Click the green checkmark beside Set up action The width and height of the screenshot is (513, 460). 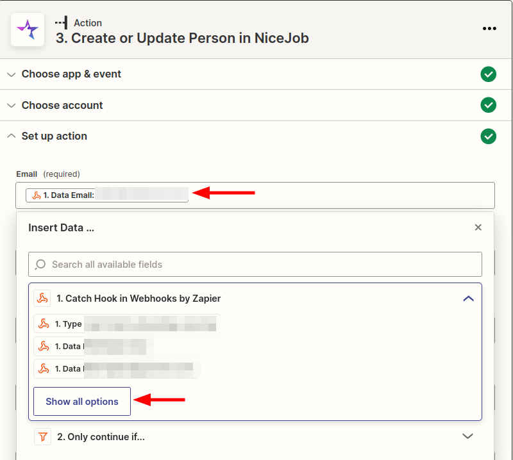489,136
